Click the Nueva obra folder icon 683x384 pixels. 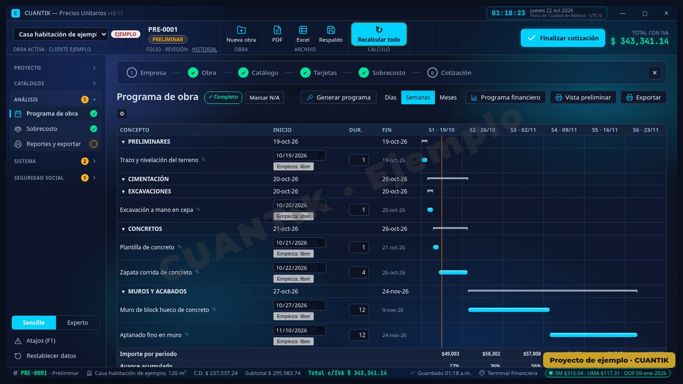241,30
